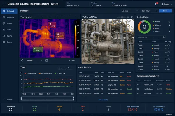Viewport: 175px width, 116px height.
Task: Select the R1 region label on thermal image
Action: click(x=52, y=25)
